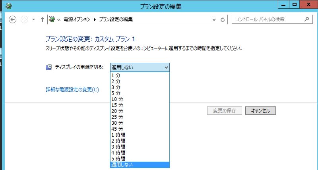Click the 電源オプション breadcrumb
Viewport: 318px width, 170px height.
coord(77,19)
